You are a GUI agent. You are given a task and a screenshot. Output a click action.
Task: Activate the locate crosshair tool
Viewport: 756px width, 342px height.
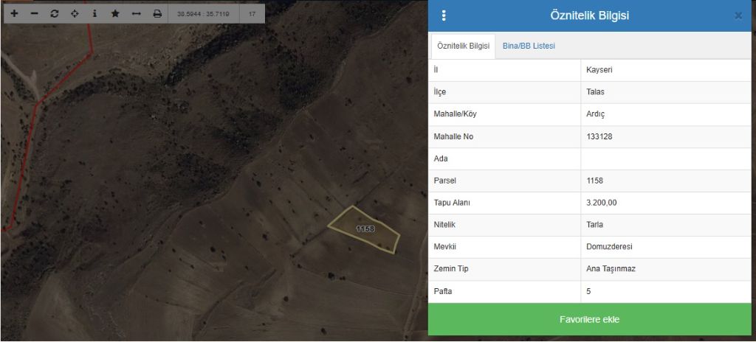tap(75, 13)
